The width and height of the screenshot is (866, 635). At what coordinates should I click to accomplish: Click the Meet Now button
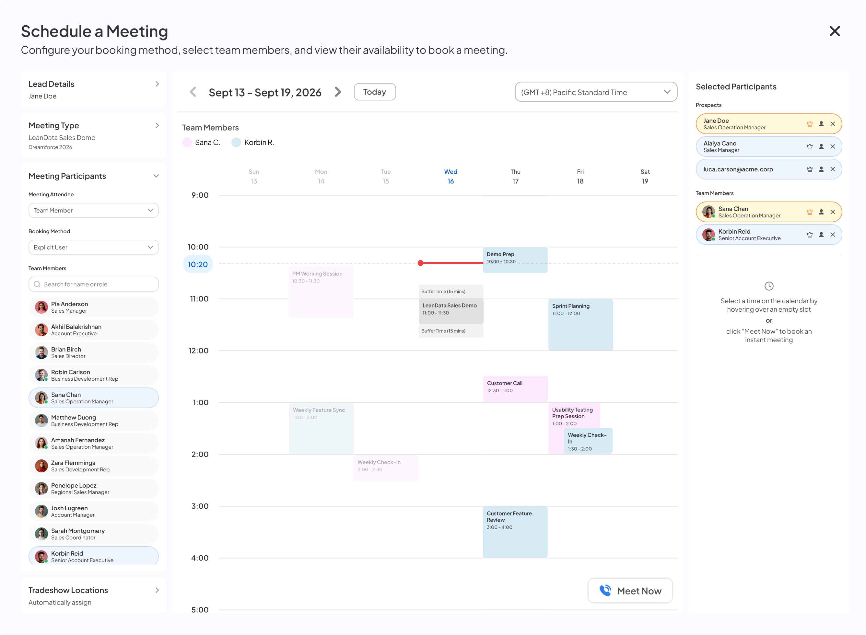coord(630,591)
